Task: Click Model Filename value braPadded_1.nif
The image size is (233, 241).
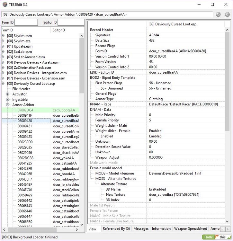Action: click(175, 174)
